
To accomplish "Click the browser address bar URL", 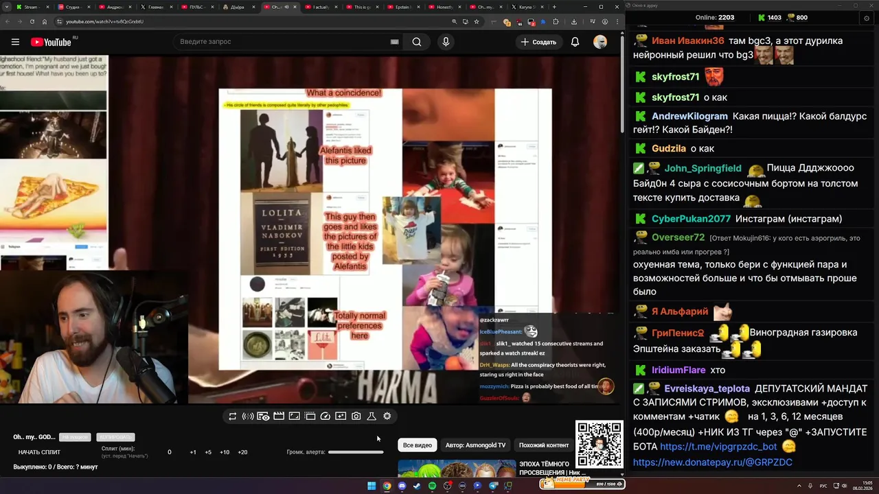I will pos(104,21).
